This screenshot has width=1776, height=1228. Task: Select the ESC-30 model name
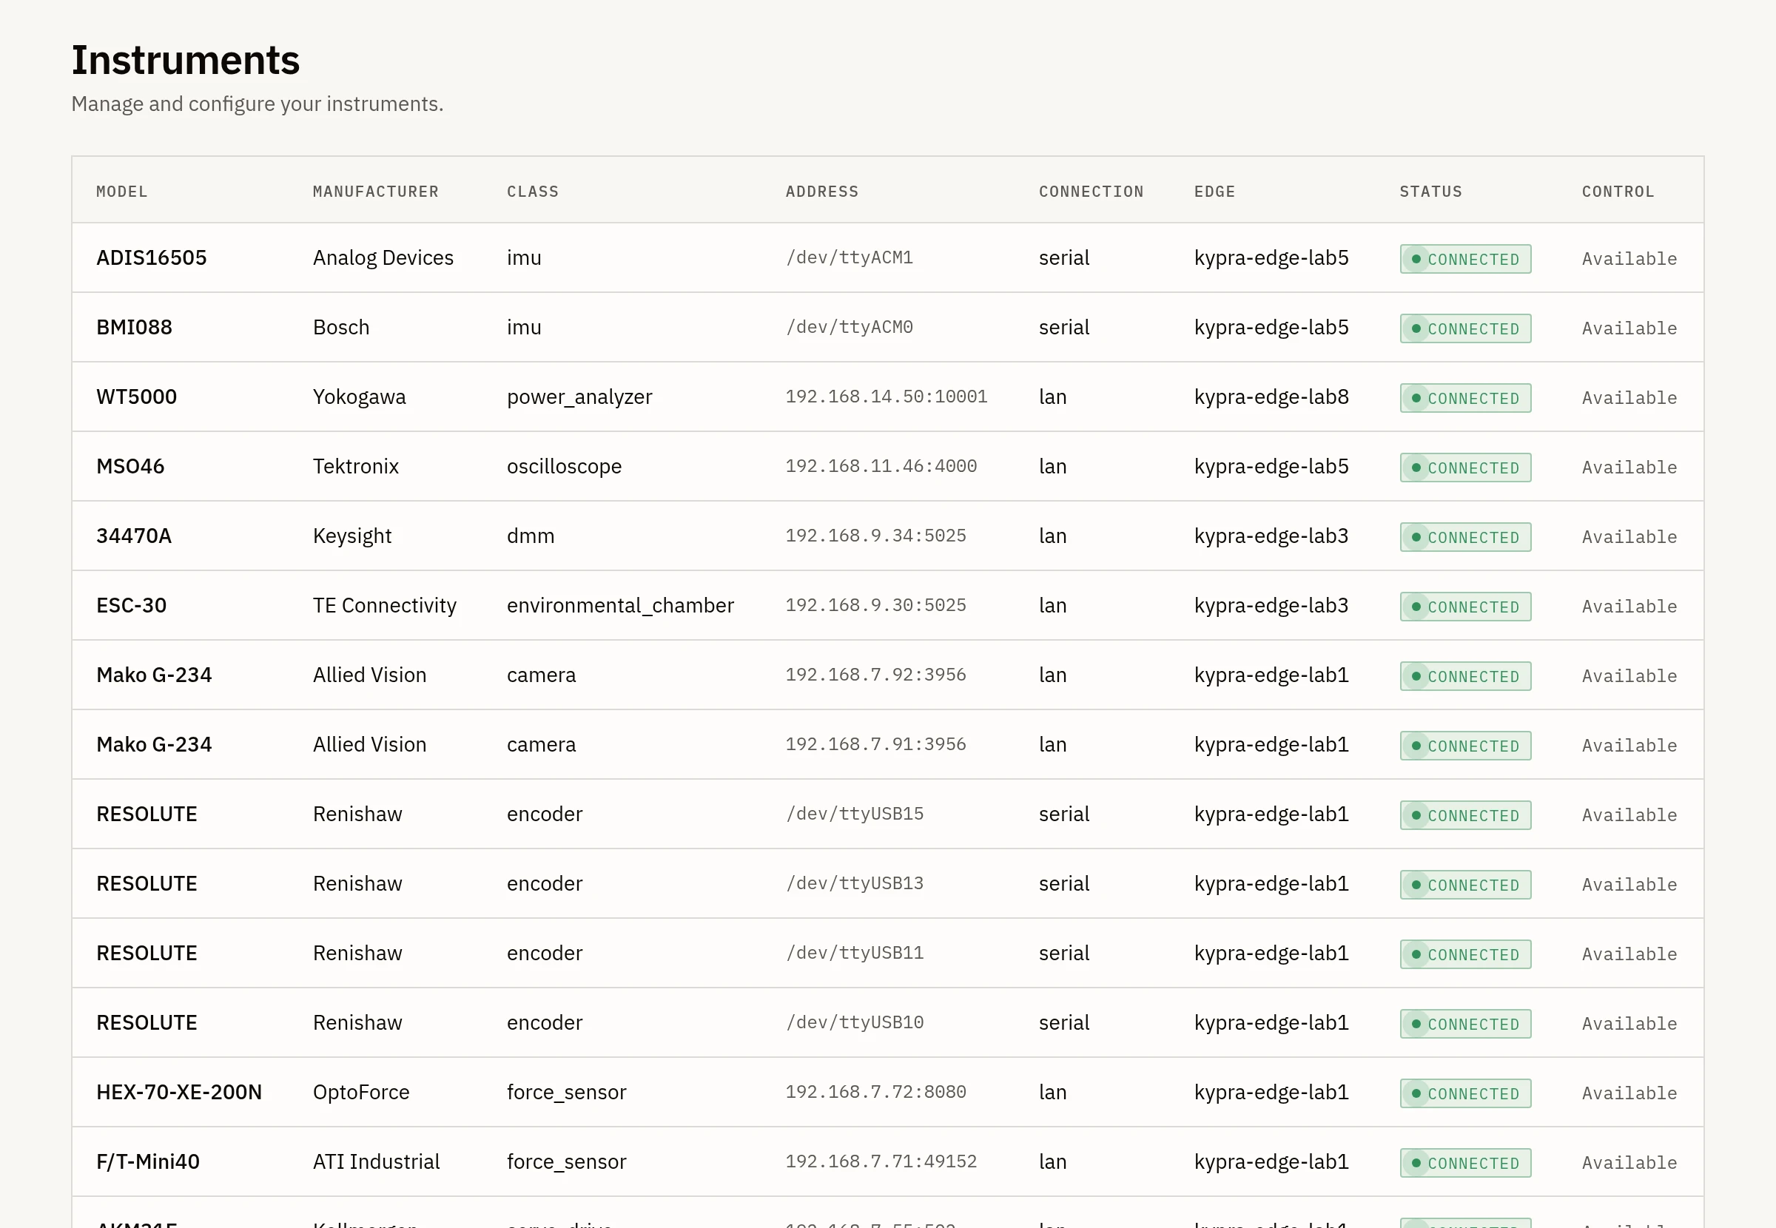click(131, 606)
